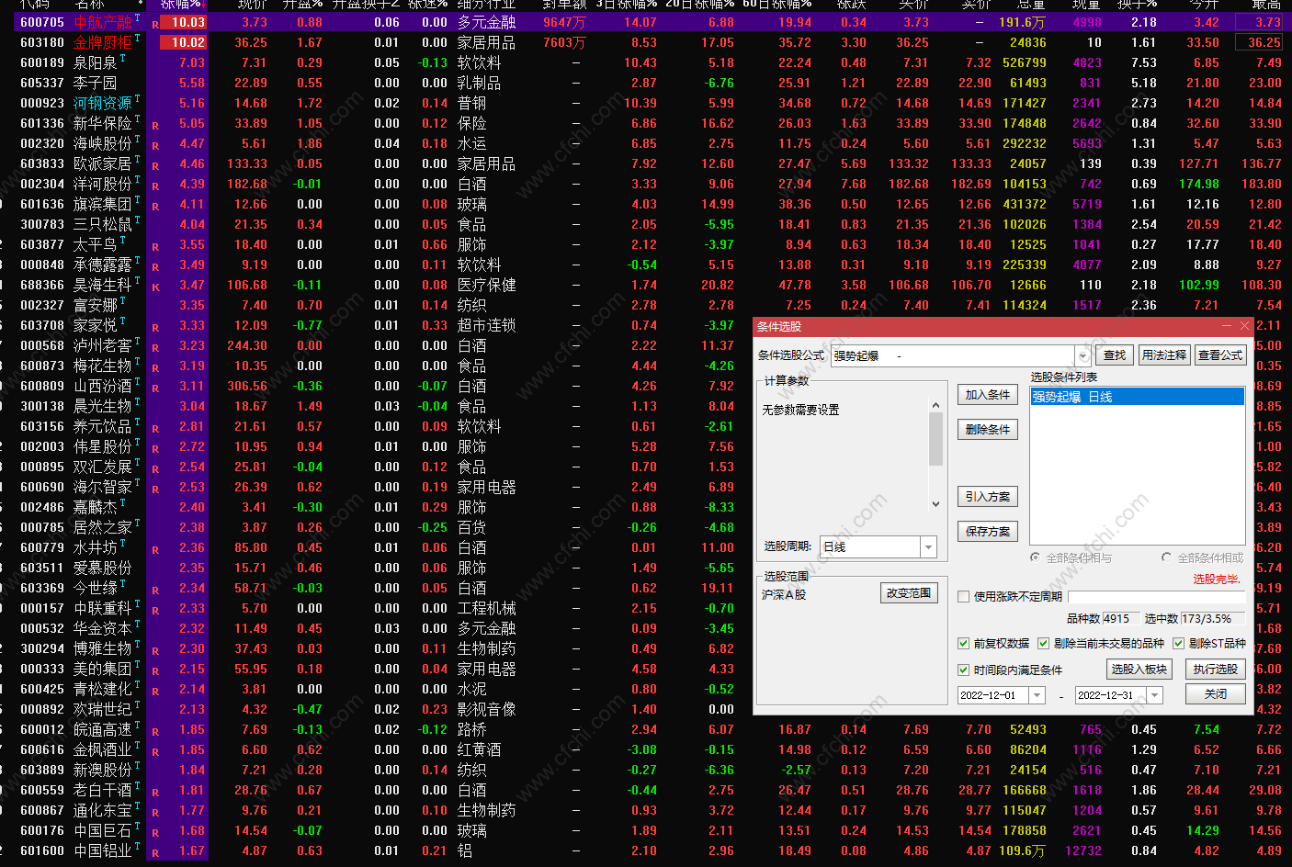Click stock code 000848 承德露露
1292x867 pixels.
(x=42, y=265)
